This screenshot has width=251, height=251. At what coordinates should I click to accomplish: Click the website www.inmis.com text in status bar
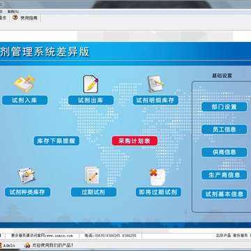coord(59,236)
